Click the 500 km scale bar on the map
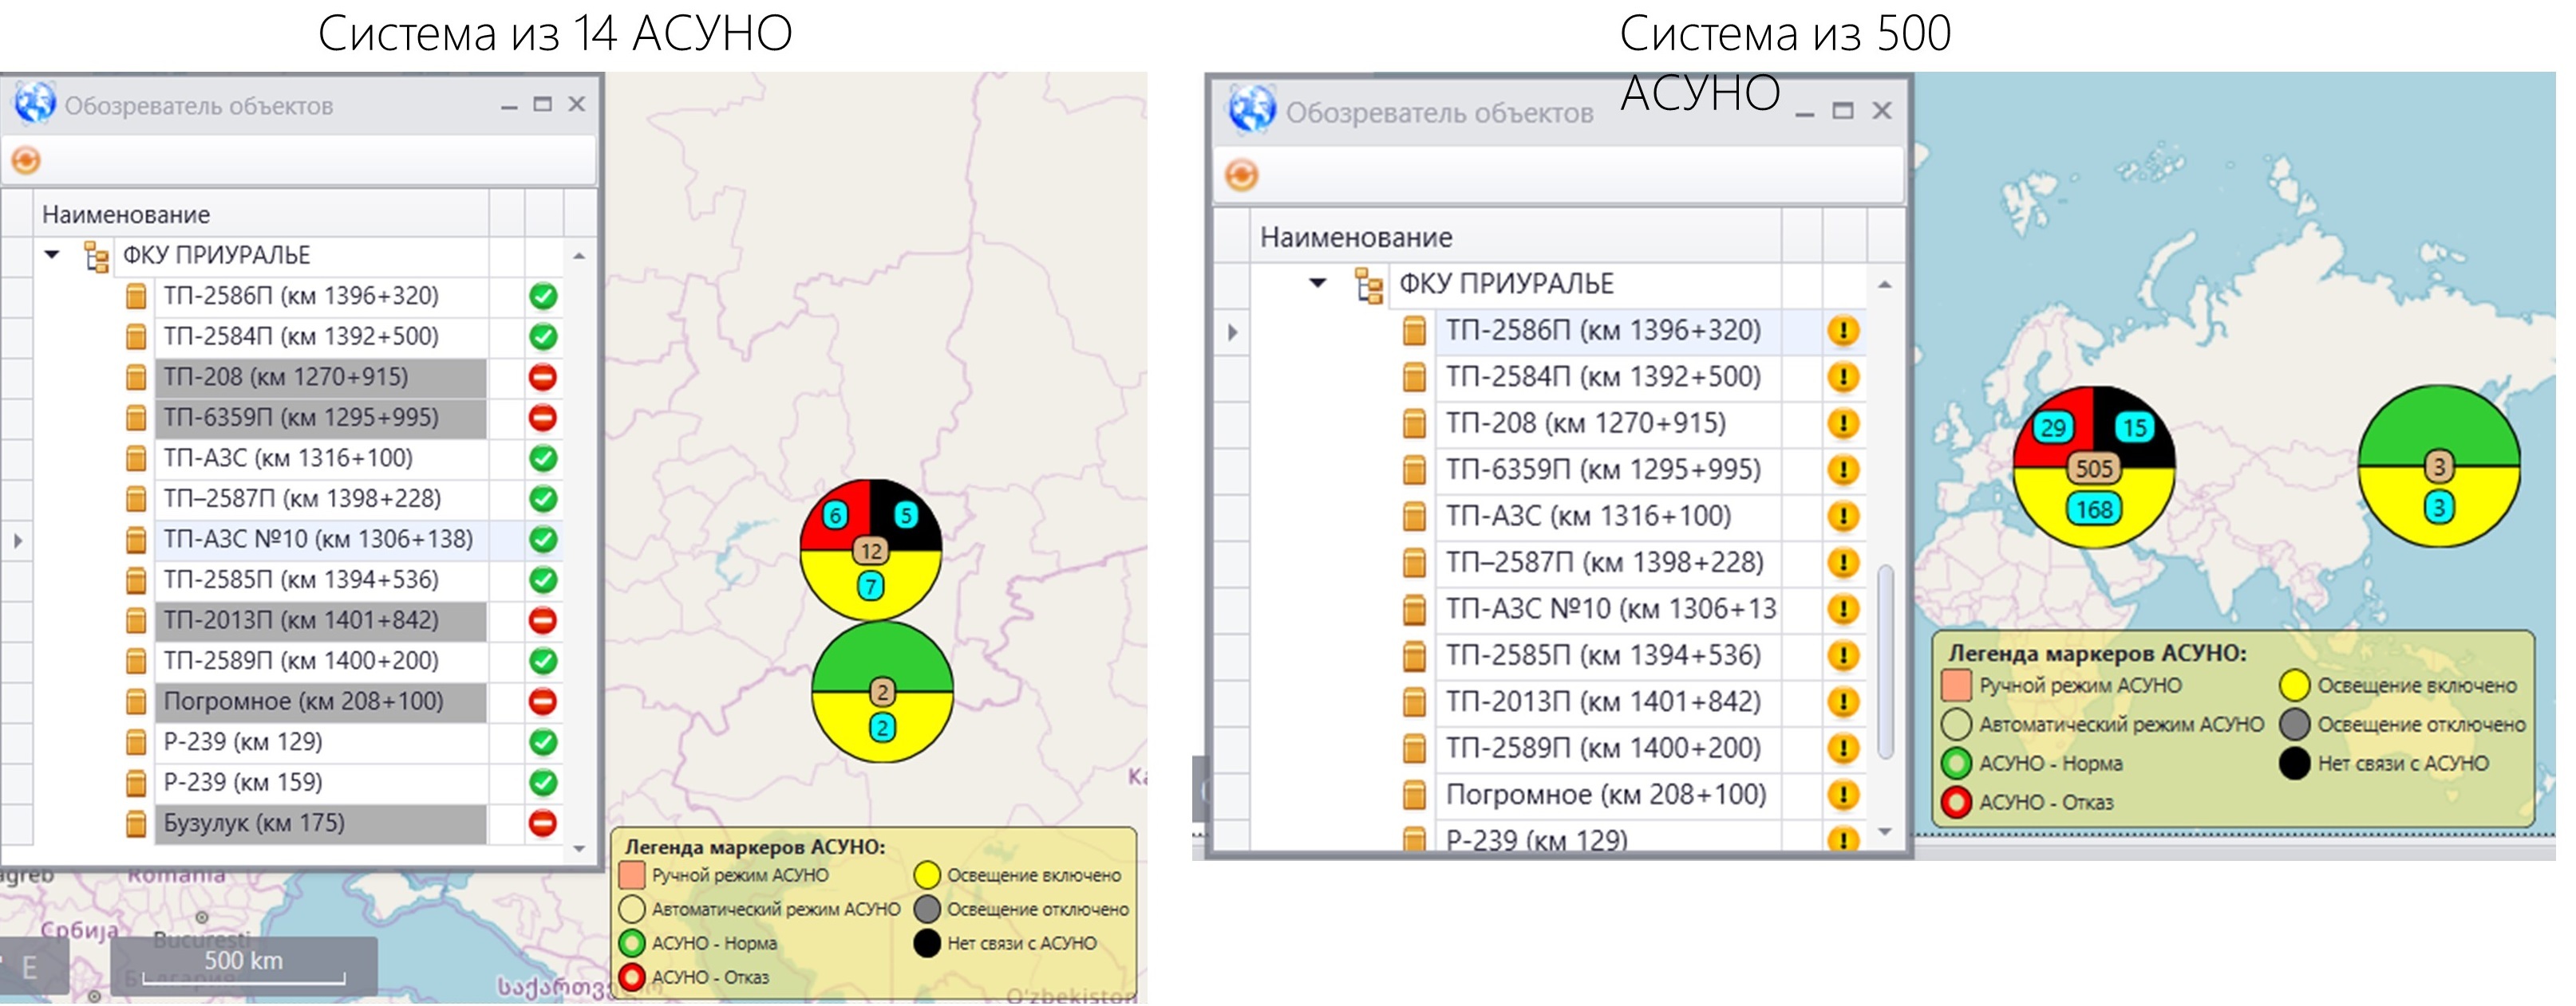 [244, 967]
